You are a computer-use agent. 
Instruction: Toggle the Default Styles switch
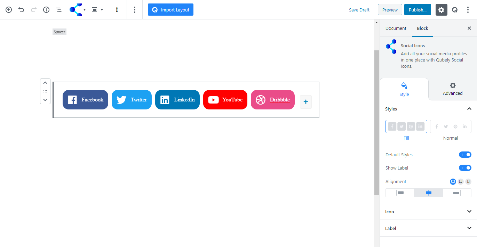(465, 155)
